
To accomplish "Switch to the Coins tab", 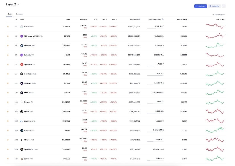I will [10, 14].
